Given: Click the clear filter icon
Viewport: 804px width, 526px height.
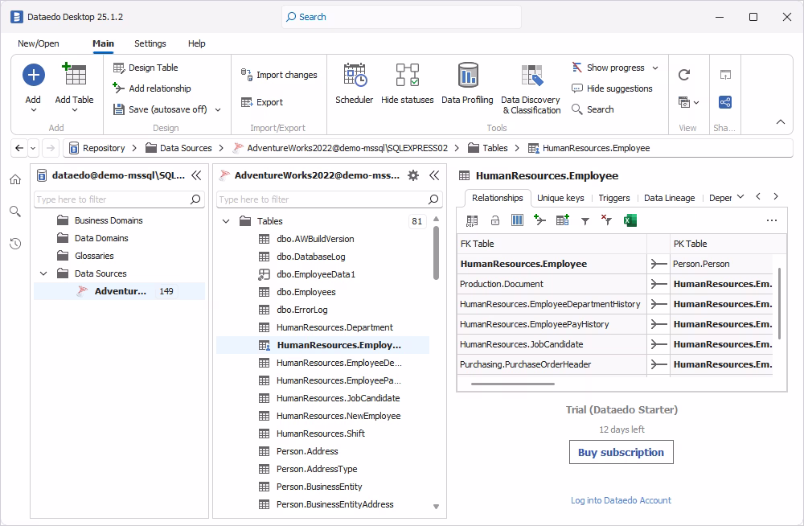Looking at the screenshot, I should [606, 220].
